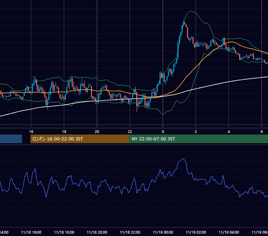Screen dimensions: 268x236
Task: Click the NY 22:00-07:00 JST session bar
Action: pos(198,139)
